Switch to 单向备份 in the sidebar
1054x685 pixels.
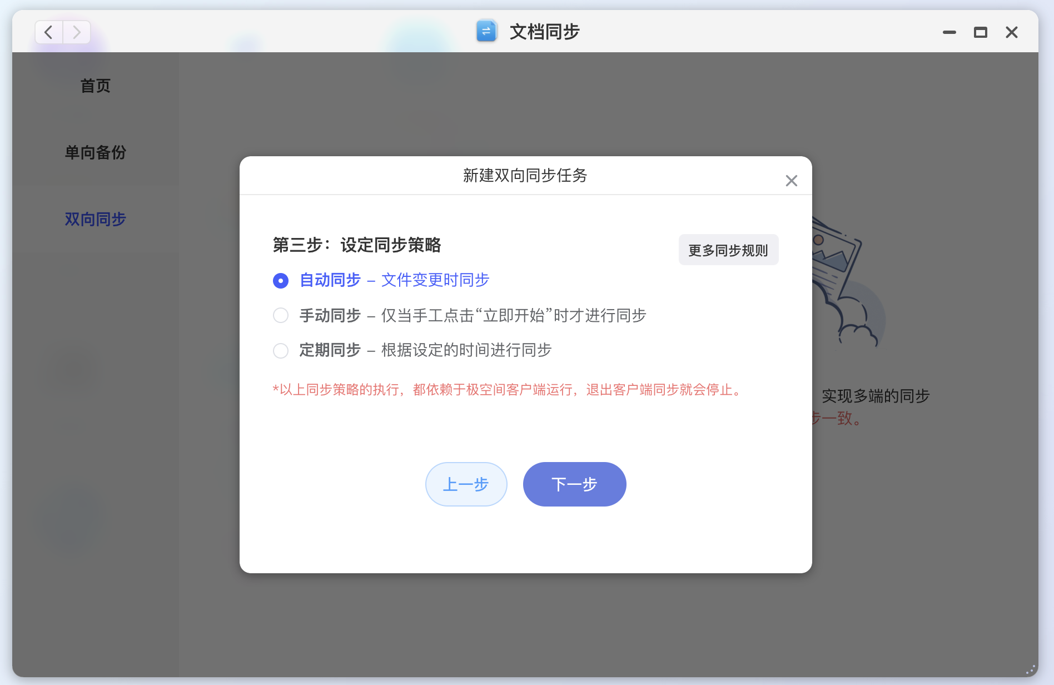pos(96,152)
